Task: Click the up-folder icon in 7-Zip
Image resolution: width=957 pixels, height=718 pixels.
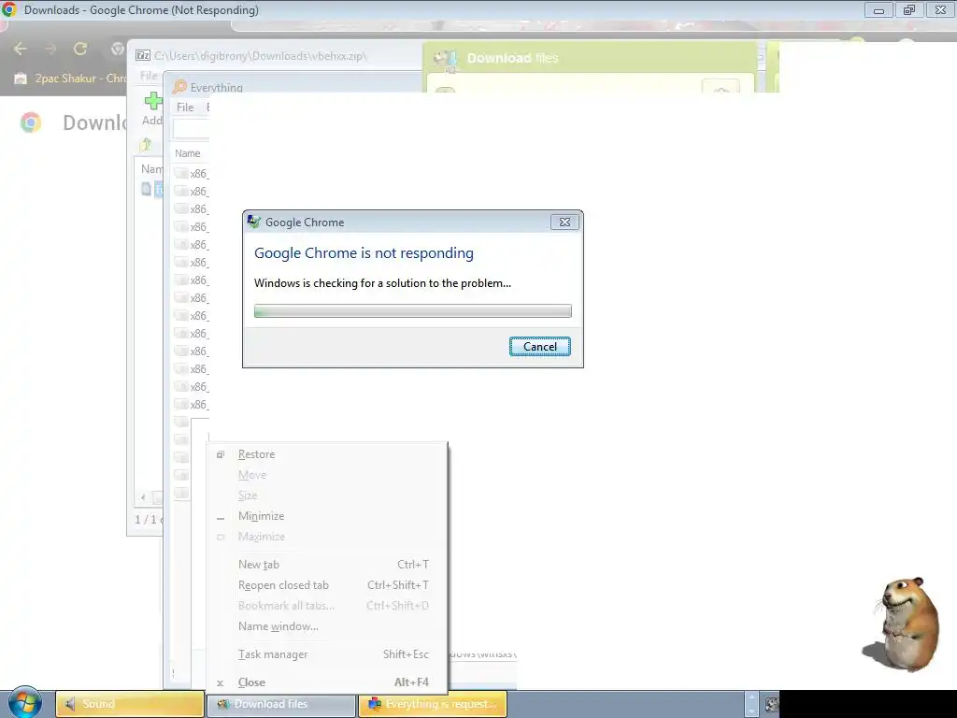Action: click(146, 144)
